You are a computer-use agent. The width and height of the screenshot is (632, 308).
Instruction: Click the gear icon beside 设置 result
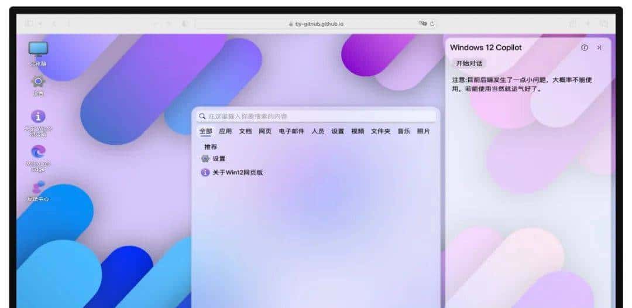[x=205, y=159]
